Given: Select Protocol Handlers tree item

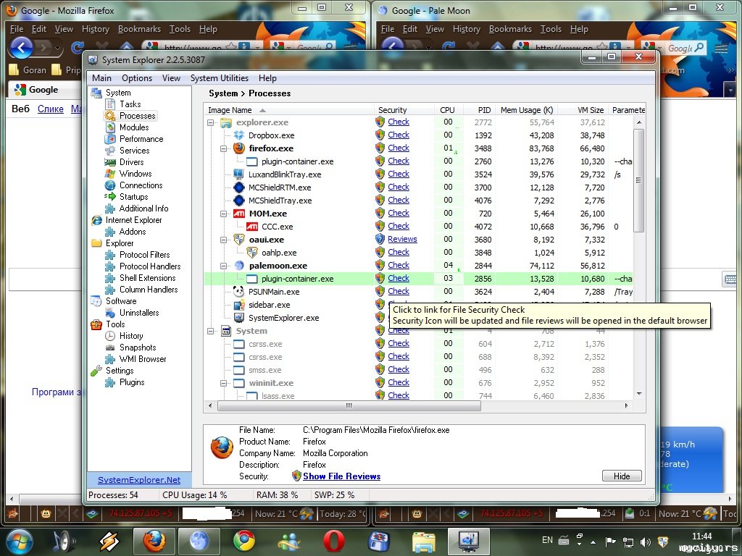Looking at the screenshot, I should (x=150, y=266).
